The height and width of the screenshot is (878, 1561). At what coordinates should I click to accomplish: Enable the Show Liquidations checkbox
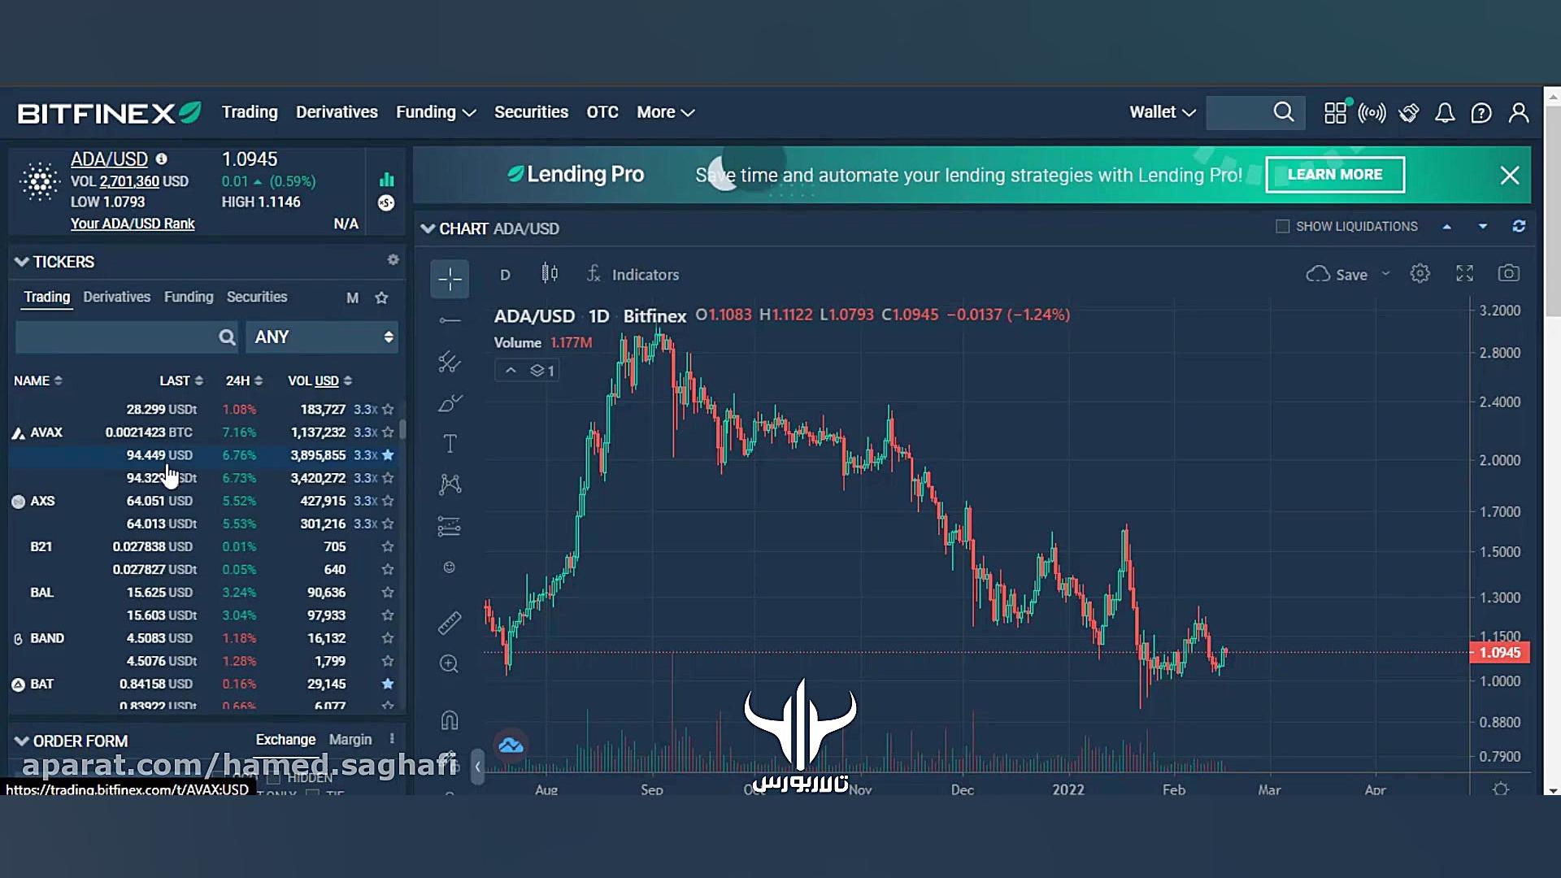[x=1282, y=226]
